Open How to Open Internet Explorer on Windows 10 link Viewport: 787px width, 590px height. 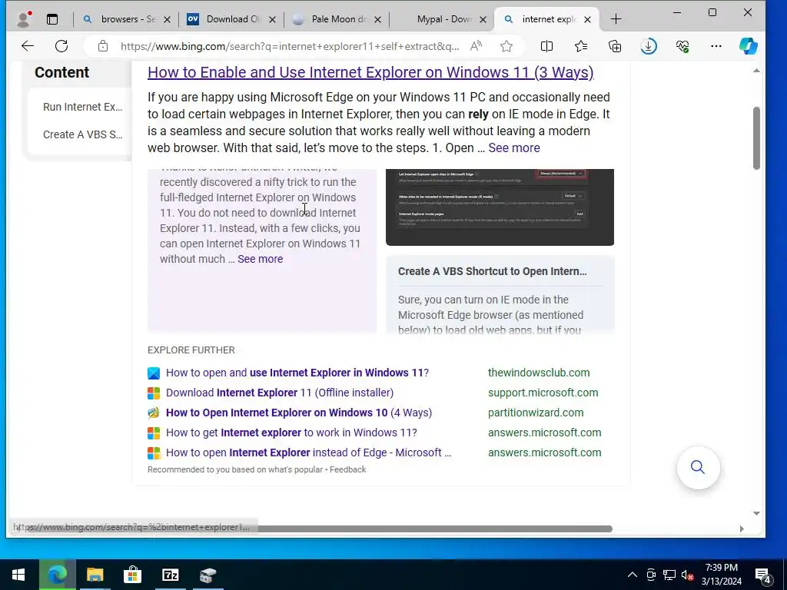click(x=299, y=413)
